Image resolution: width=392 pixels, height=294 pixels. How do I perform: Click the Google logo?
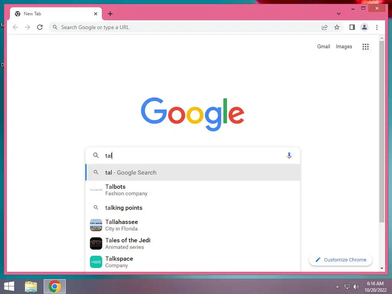pos(193,114)
